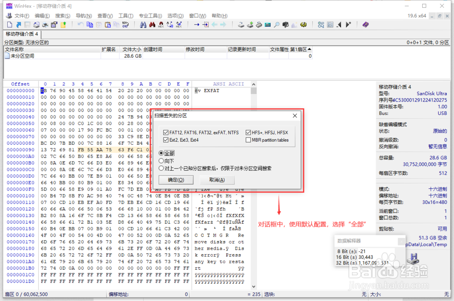
Task: Close the 数据解释器 panel
Action: pos(401,241)
